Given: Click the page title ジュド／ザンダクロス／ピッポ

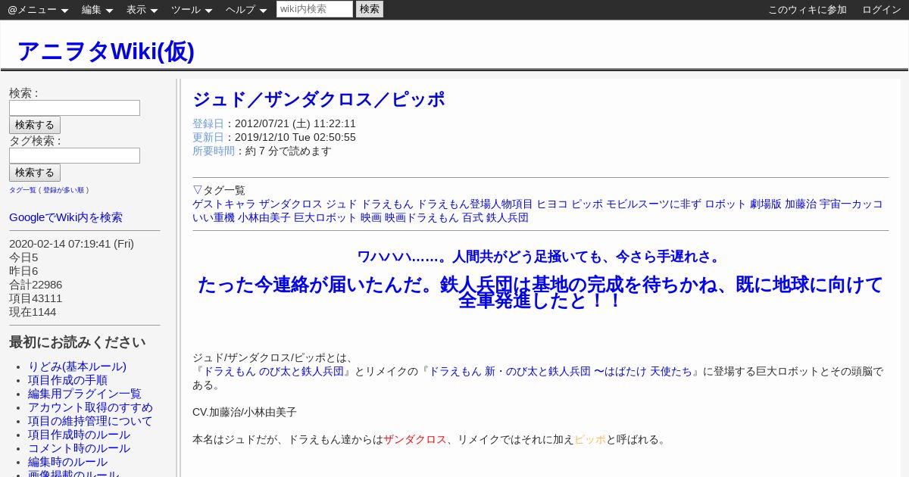Looking at the screenshot, I should coord(319,99).
